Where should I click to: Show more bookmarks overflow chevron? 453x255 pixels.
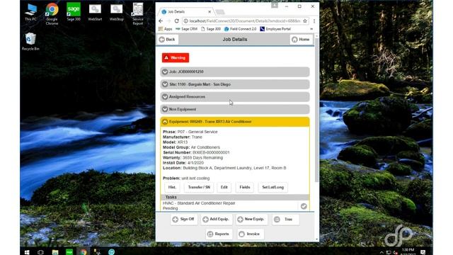click(311, 29)
